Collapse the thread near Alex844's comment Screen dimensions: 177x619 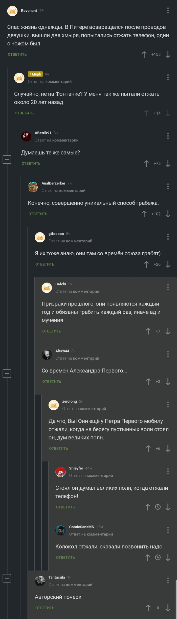coord(7,374)
